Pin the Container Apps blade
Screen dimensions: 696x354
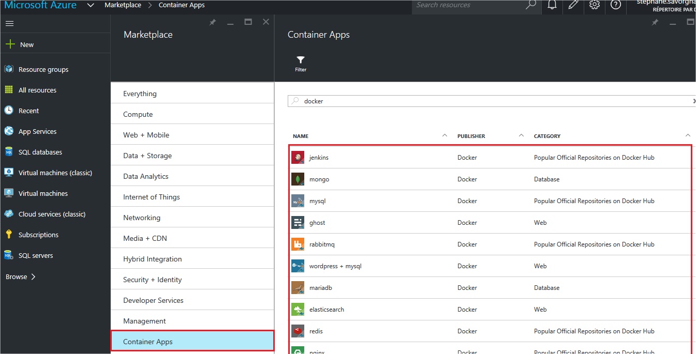tap(655, 22)
